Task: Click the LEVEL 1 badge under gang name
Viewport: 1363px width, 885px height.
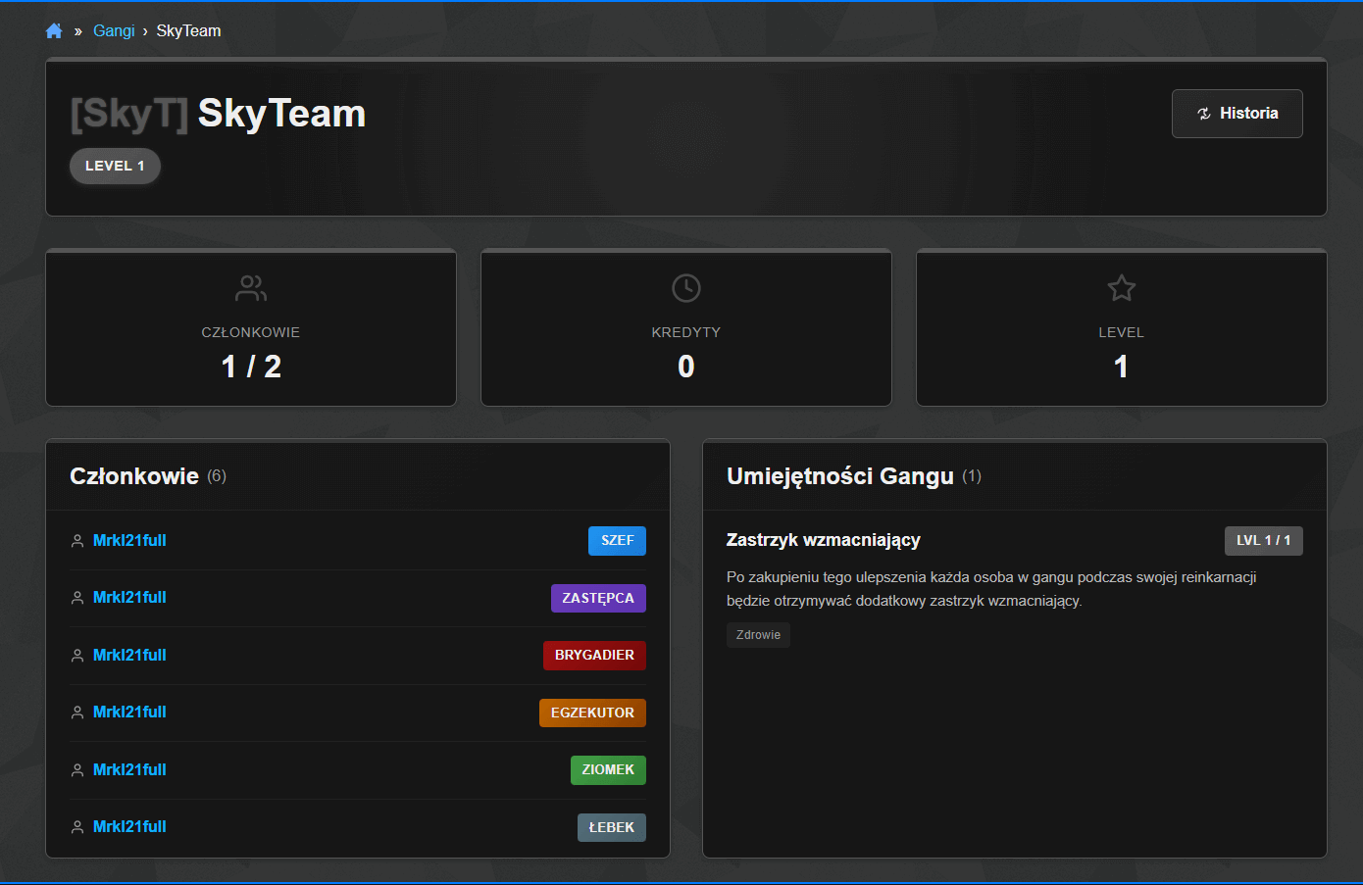Action: click(x=115, y=167)
